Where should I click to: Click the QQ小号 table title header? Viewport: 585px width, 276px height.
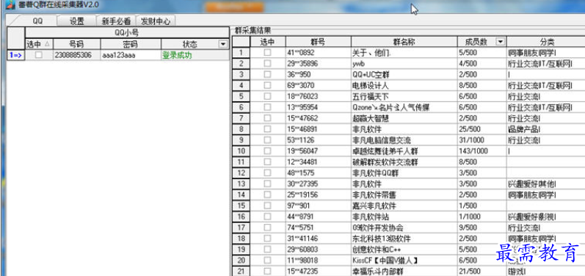[127, 33]
